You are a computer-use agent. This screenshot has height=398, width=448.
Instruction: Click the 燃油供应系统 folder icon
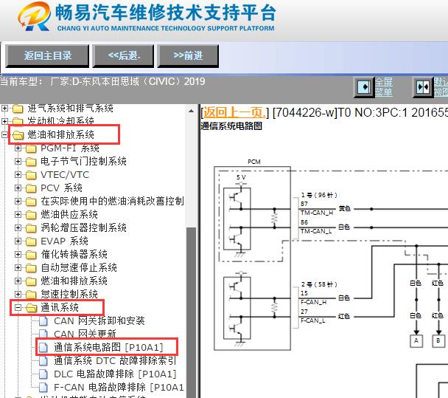31,215
